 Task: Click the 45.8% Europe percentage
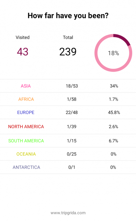tap(114, 112)
